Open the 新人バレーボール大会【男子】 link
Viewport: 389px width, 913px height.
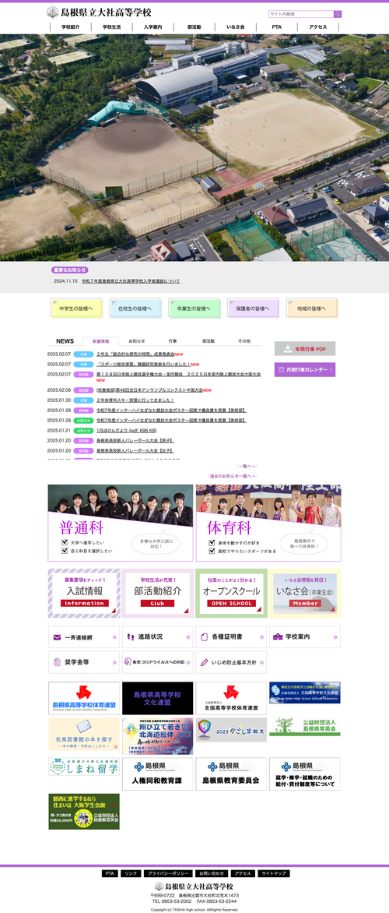tap(135, 440)
